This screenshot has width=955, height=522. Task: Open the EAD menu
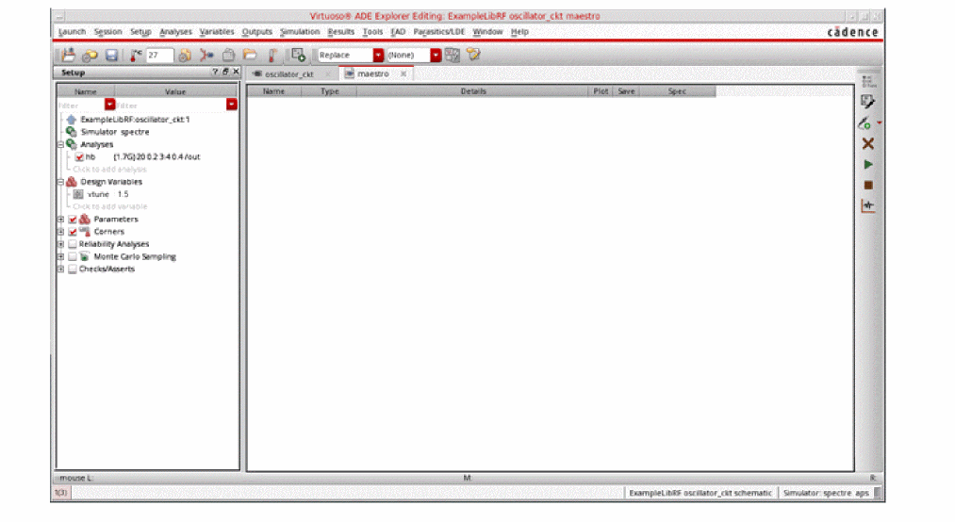399,32
